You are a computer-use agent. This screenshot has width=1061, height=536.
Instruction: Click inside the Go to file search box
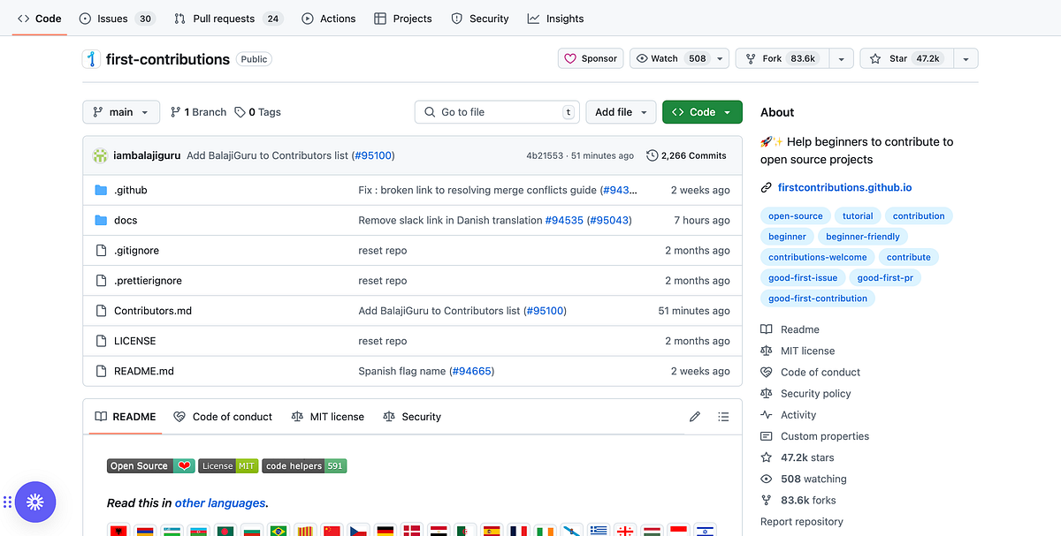[x=496, y=111]
